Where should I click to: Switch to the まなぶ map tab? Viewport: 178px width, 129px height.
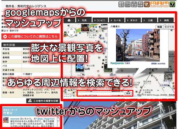tap(133, 20)
